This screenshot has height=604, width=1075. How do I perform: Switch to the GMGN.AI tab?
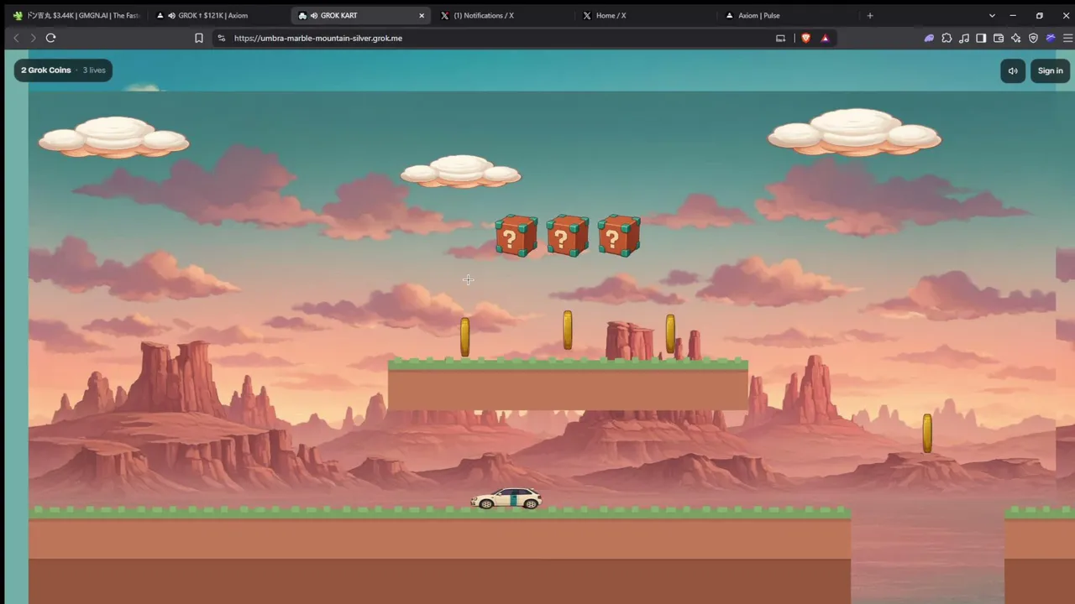click(x=76, y=15)
